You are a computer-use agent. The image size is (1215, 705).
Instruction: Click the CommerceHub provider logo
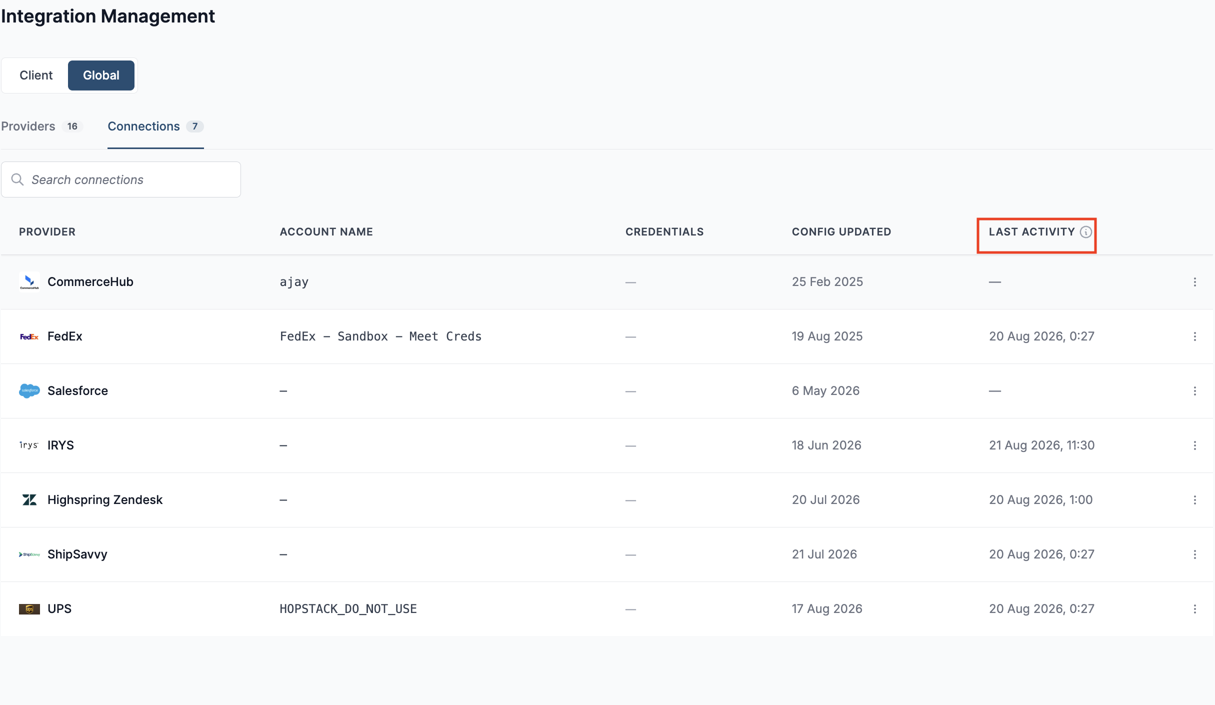[29, 281]
